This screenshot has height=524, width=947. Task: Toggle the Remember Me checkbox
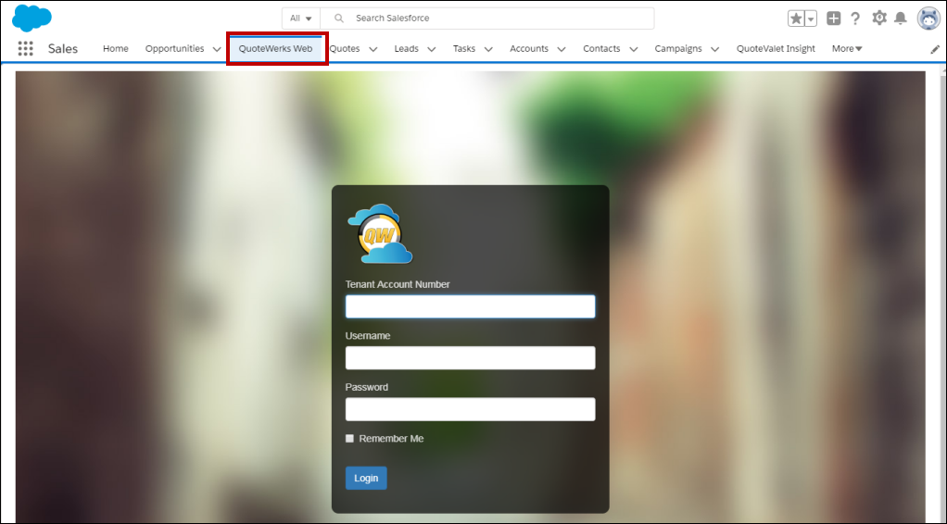click(350, 439)
